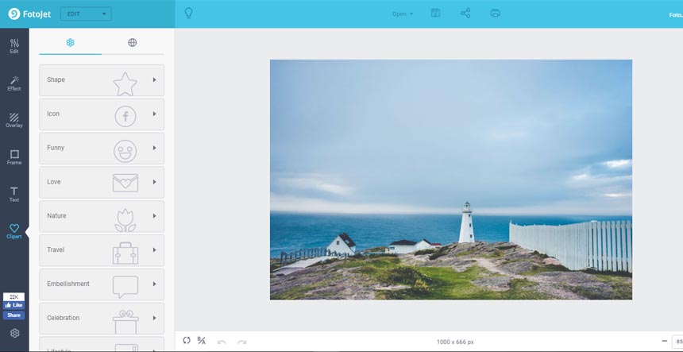Toggle the before/after compare icon

coord(201,340)
